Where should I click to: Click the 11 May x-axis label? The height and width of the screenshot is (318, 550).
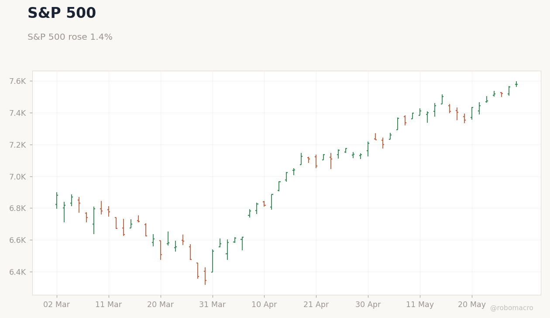pyautogui.click(x=420, y=305)
